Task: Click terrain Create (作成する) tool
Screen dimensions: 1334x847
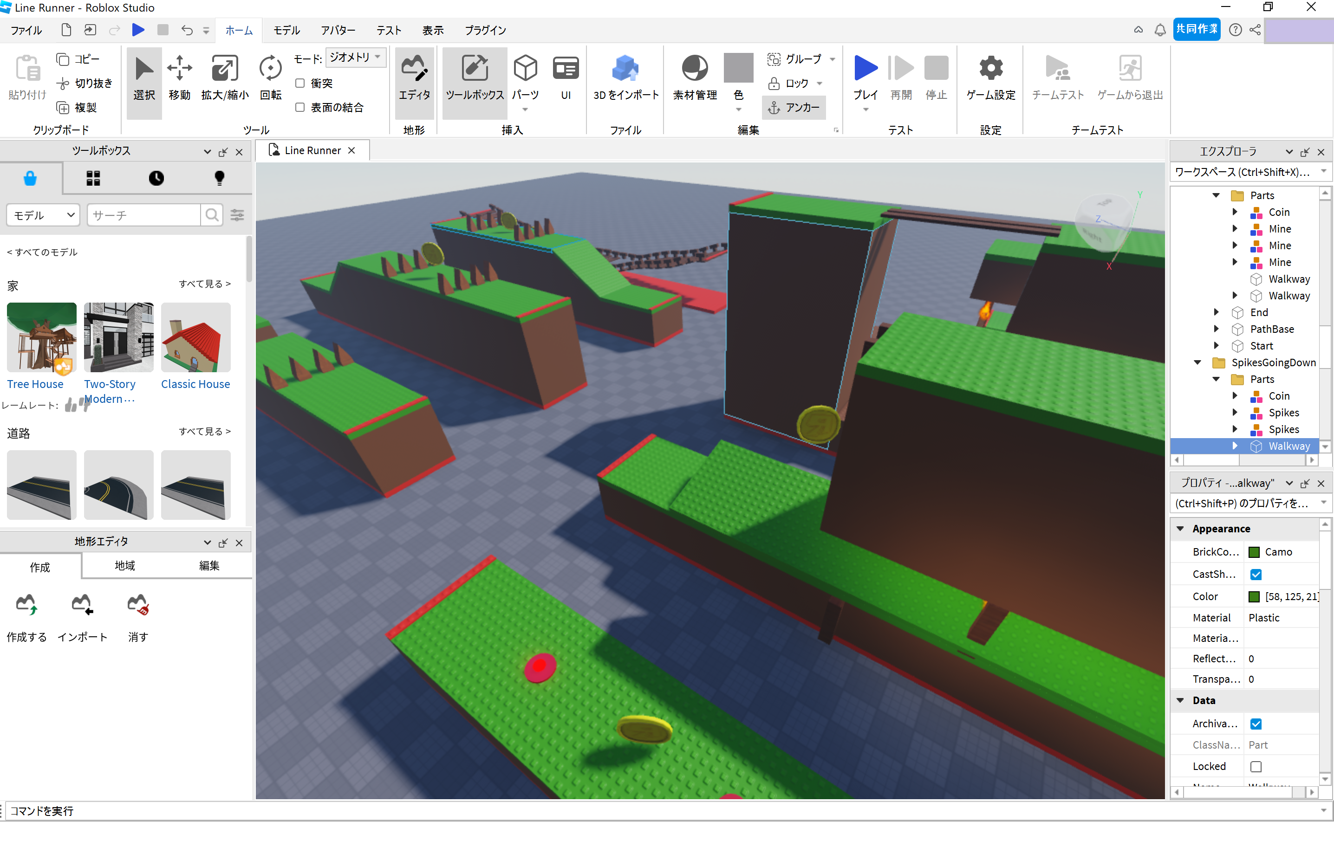Action: click(26, 617)
